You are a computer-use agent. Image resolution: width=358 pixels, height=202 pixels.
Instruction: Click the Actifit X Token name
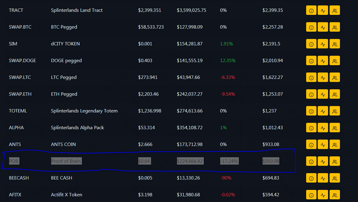coord(67,195)
